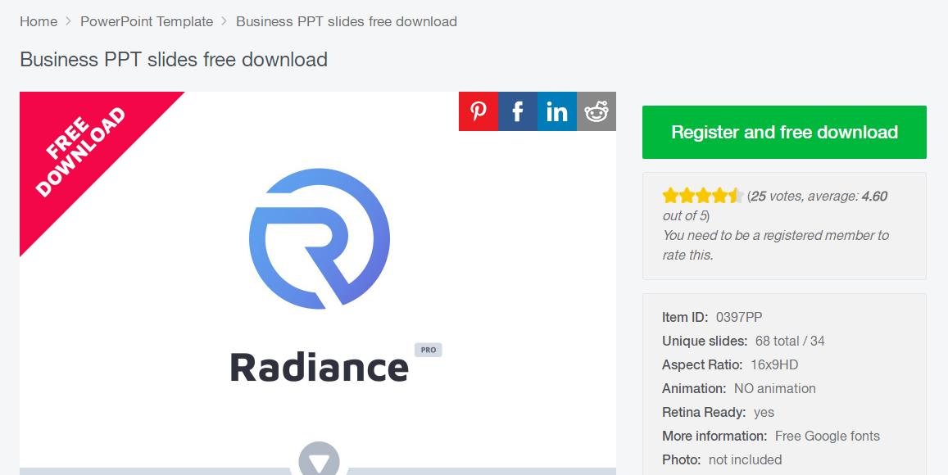This screenshot has width=948, height=475.
Task: Select the second rating star
Action: coord(687,196)
